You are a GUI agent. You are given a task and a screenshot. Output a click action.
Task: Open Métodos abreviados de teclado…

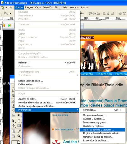click(x=47, y=102)
